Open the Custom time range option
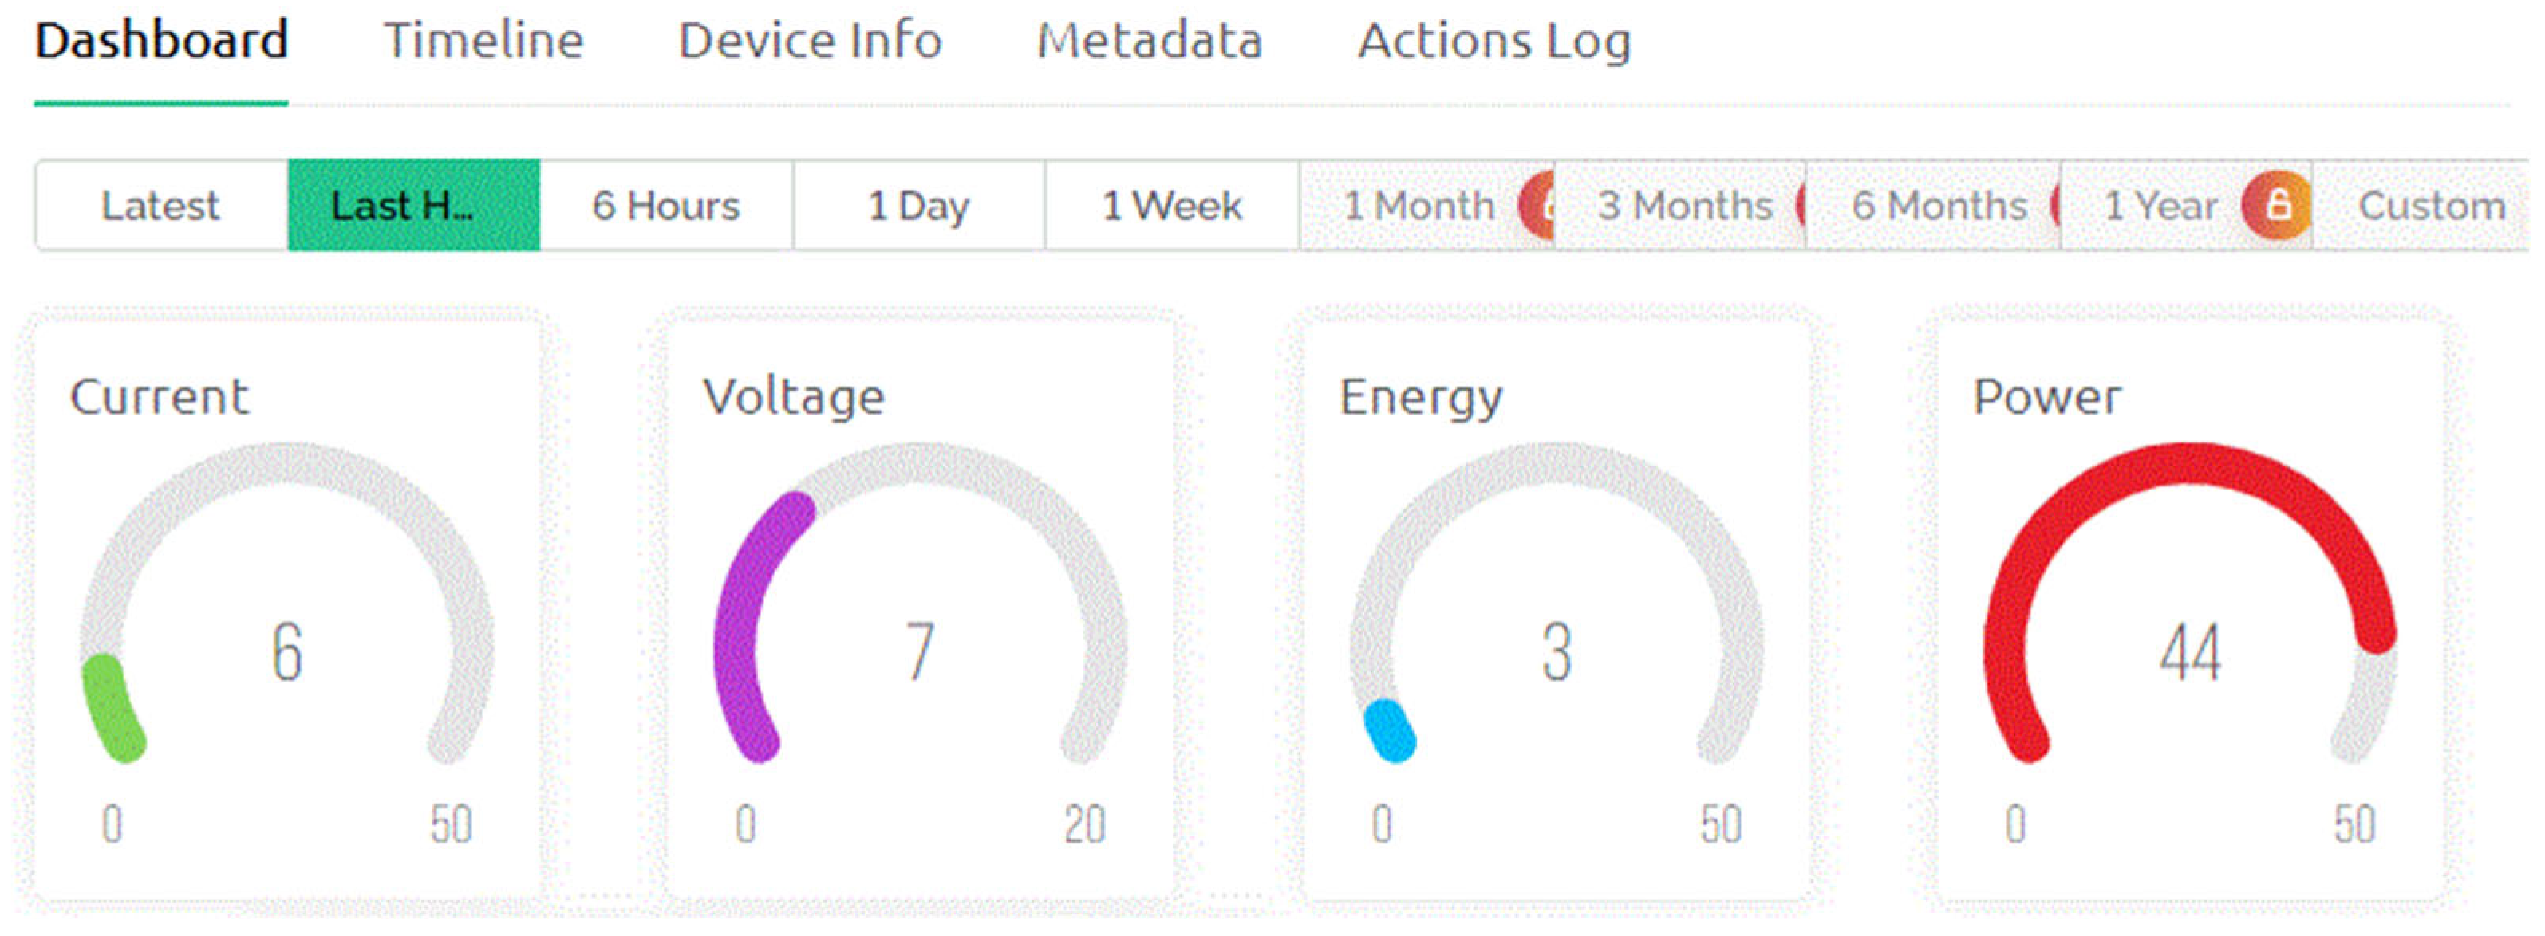Image resolution: width=2545 pixels, height=936 pixels. click(x=2430, y=206)
